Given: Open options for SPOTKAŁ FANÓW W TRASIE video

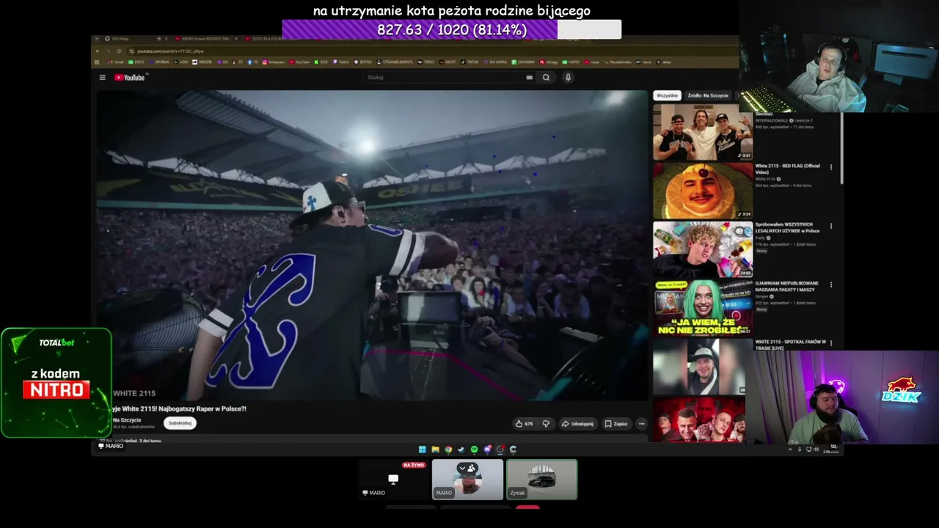Looking at the screenshot, I should coord(831,343).
